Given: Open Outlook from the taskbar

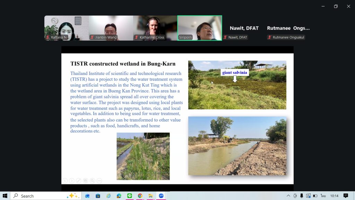Looking at the screenshot, I should click(87, 196).
